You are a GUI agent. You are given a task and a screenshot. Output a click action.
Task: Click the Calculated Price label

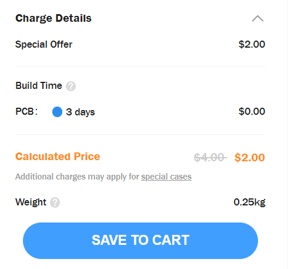(58, 157)
